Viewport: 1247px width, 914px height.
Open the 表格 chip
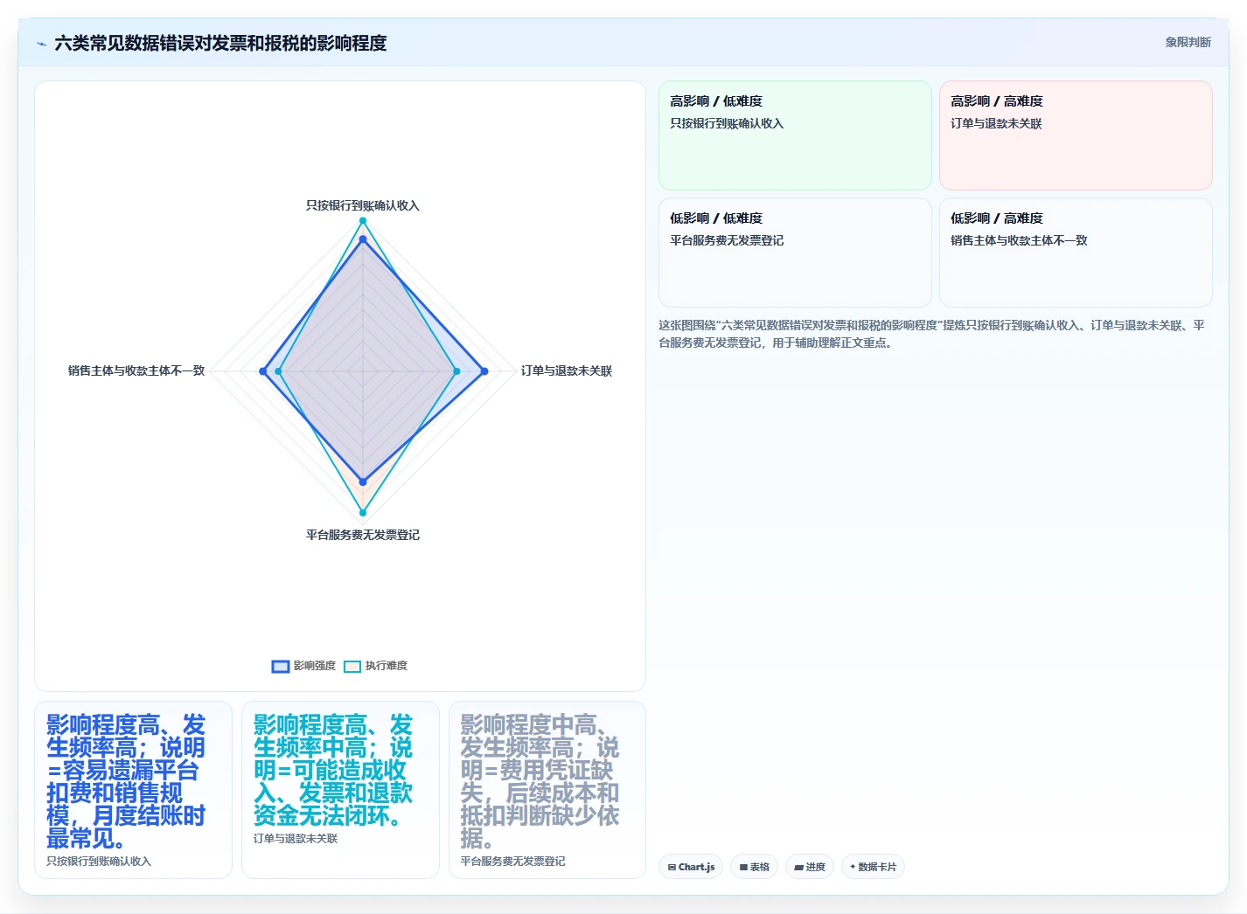755,867
